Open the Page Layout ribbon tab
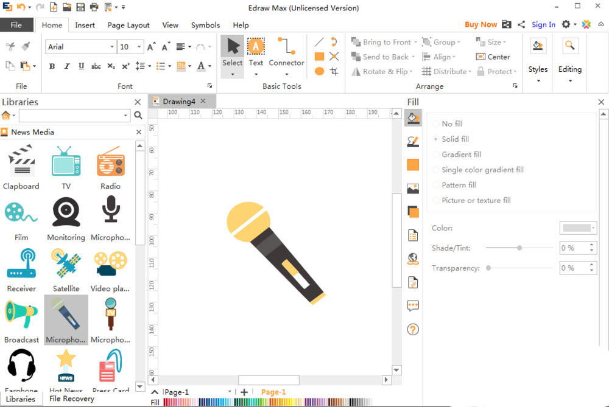The width and height of the screenshot is (609, 407). (x=128, y=25)
